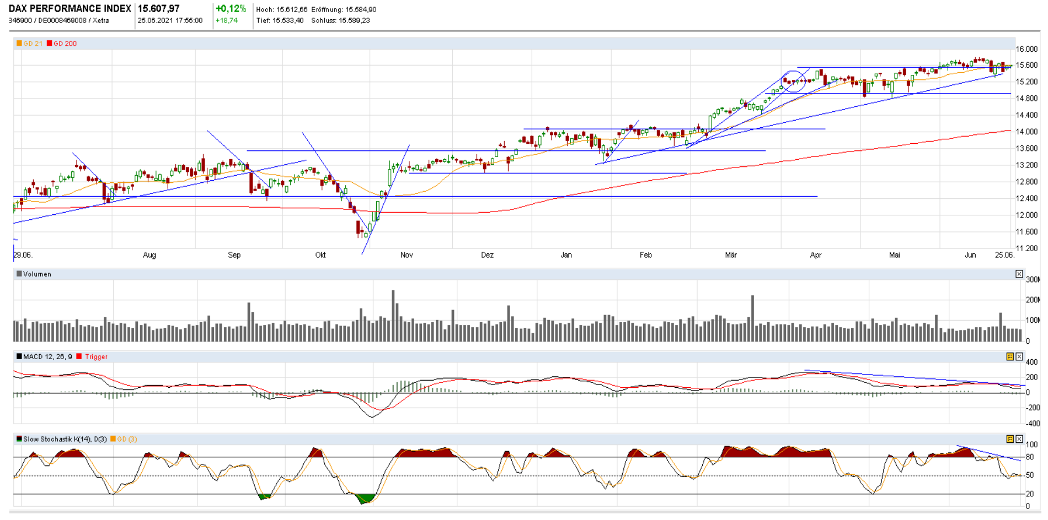This screenshot has height=520, width=1048.
Task: Close the Volumen panel
Action: coord(1019,274)
